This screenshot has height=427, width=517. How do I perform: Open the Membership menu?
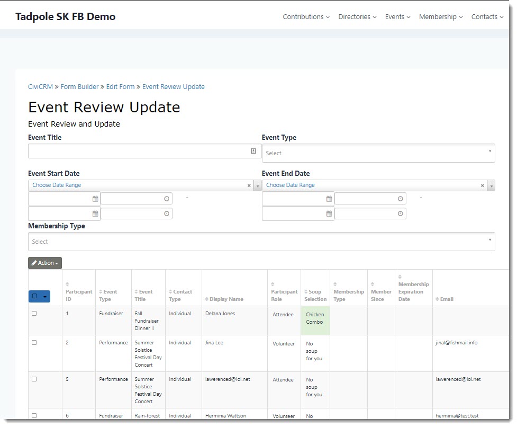[x=441, y=16]
